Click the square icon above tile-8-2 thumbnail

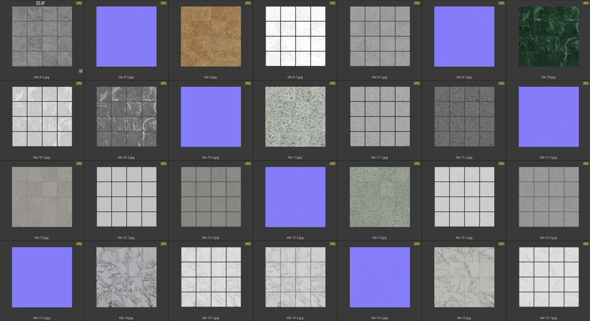[38, 3]
